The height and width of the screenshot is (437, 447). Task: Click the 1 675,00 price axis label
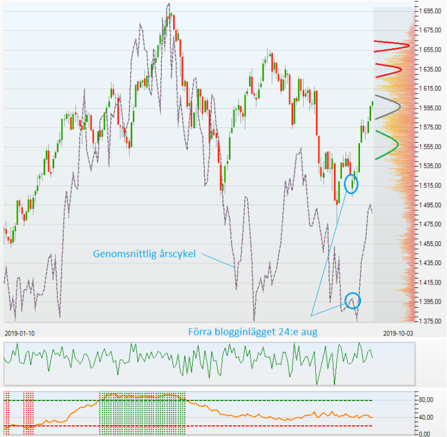[430, 31]
